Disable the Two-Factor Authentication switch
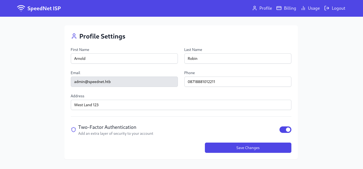Screen dimensions: 363x169 coord(285,130)
